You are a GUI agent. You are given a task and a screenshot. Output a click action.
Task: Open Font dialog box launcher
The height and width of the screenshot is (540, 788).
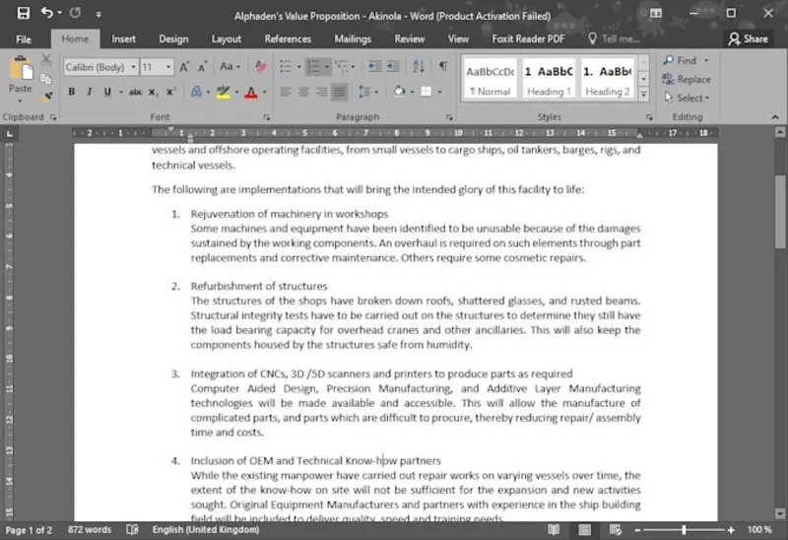pyautogui.click(x=266, y=117)
